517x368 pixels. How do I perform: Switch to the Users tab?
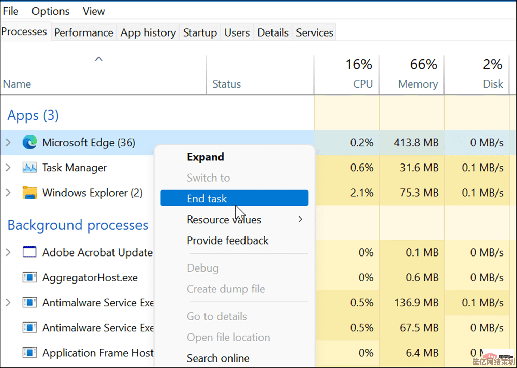pyautogui.click(x=237, y=32)
